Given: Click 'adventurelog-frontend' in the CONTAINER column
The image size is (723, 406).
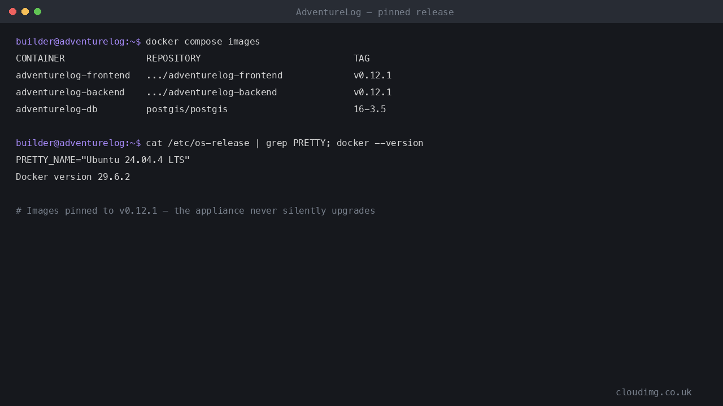Looking at the screenshot, I should pos(73,76).
